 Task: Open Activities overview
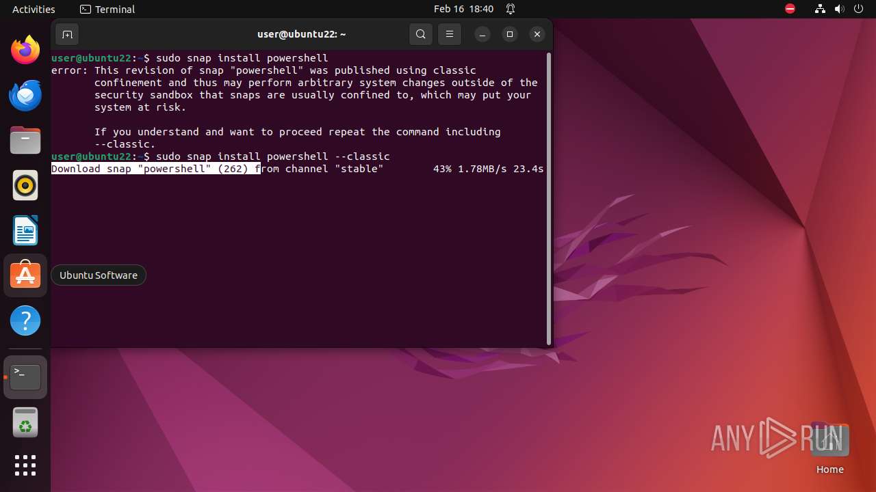[x=34, y=9]
